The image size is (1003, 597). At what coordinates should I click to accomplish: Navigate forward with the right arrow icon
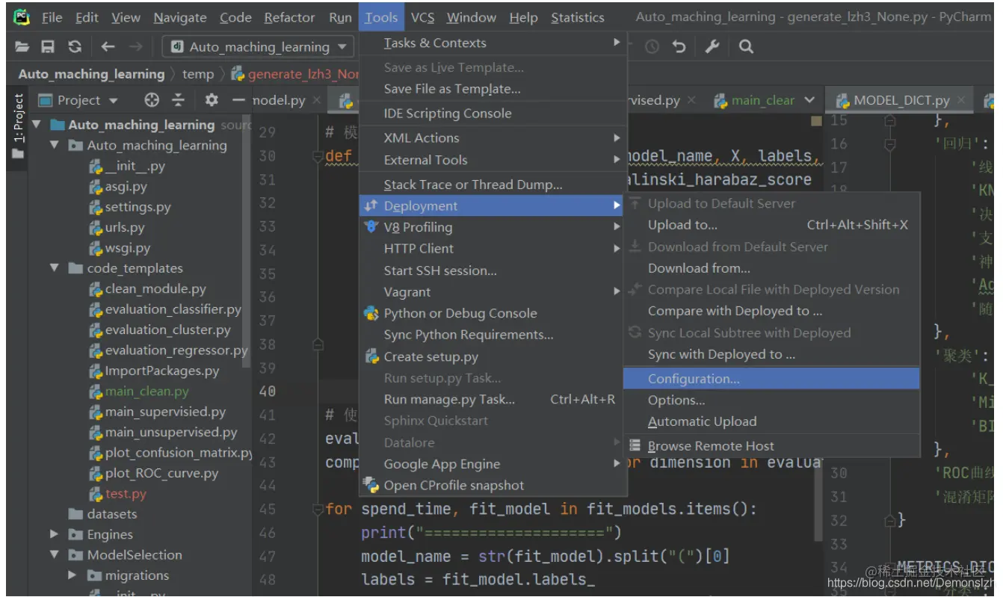click(135, 46)
